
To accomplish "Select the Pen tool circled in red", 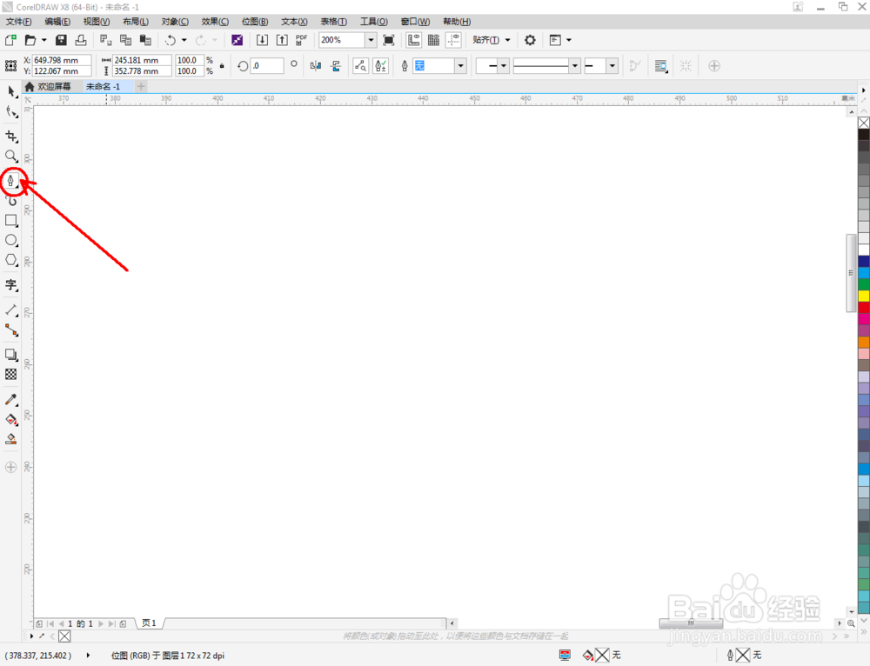I will tap(10, 181).
